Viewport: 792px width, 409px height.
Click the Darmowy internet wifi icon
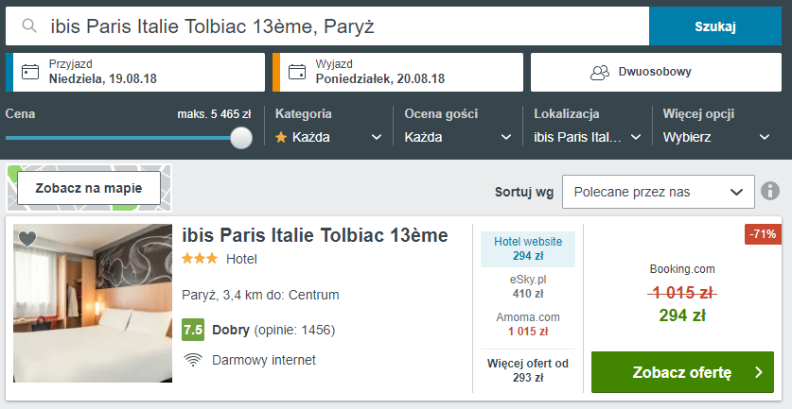pyautogui.click(x=193, y=360)
